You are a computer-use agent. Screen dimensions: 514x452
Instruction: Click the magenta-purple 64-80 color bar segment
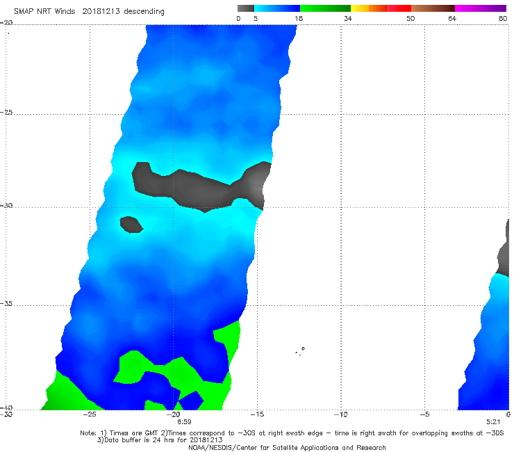[x=481, y=8]
